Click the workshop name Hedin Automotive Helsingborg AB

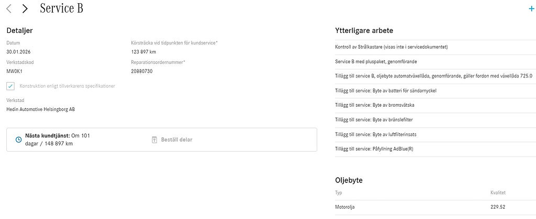point(41,110)
